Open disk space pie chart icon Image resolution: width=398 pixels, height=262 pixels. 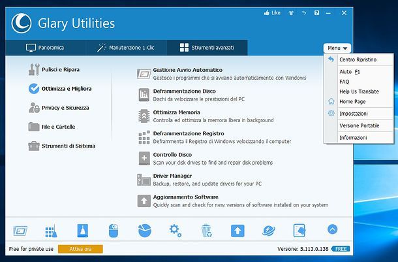(145, 231)
